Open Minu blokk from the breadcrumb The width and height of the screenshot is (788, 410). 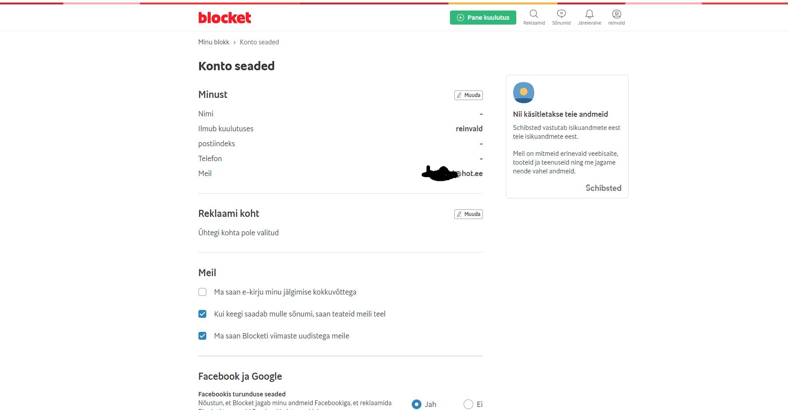213,42
